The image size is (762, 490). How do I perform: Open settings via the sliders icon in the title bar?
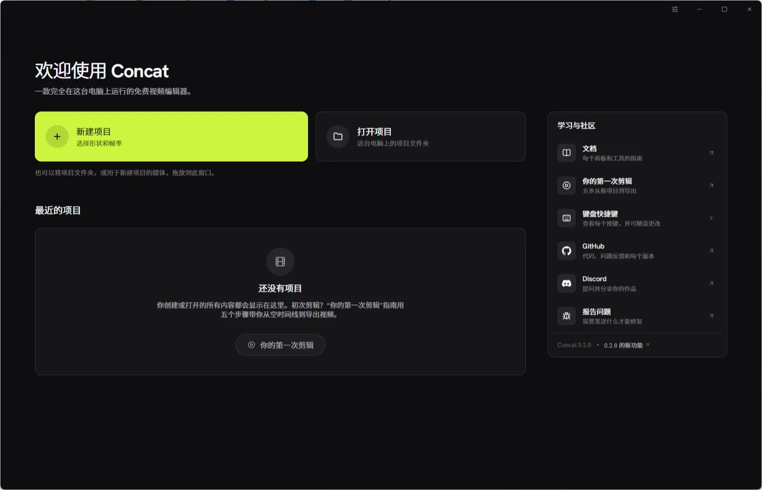675,9
